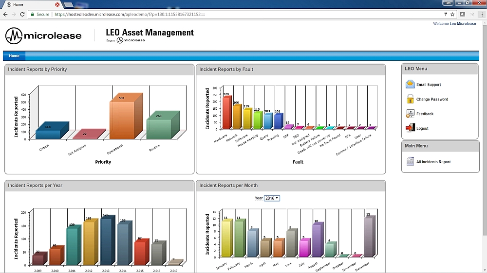The width and height of the screenshot is (487, 273).
Task: Click the Change Password padlock icon
Action: point(410,99)
